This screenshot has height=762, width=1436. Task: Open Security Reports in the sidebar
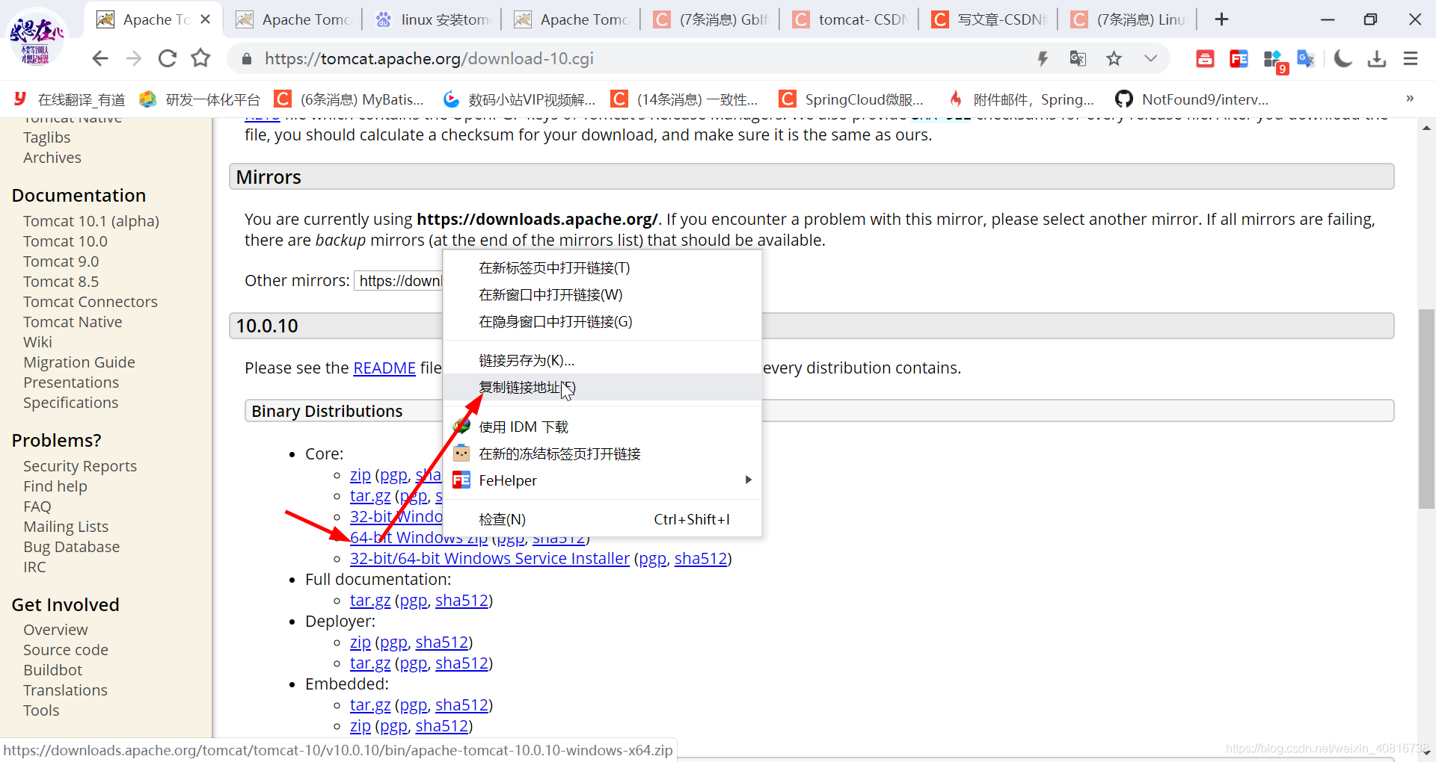click(x=80, y=466)
